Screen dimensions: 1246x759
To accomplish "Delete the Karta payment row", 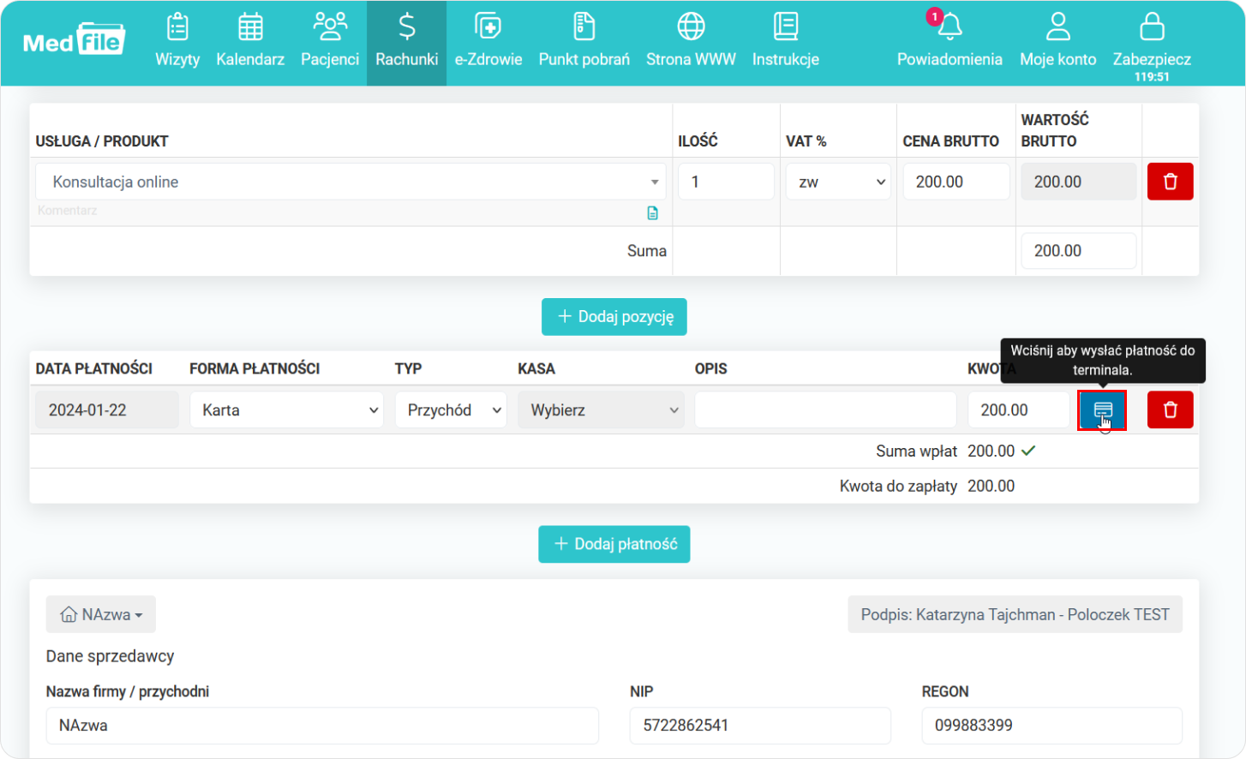I will pos(1171,410).
